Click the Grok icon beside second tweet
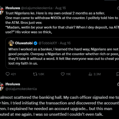The width and height of the screenshot is (119, 119). (118, 84)
